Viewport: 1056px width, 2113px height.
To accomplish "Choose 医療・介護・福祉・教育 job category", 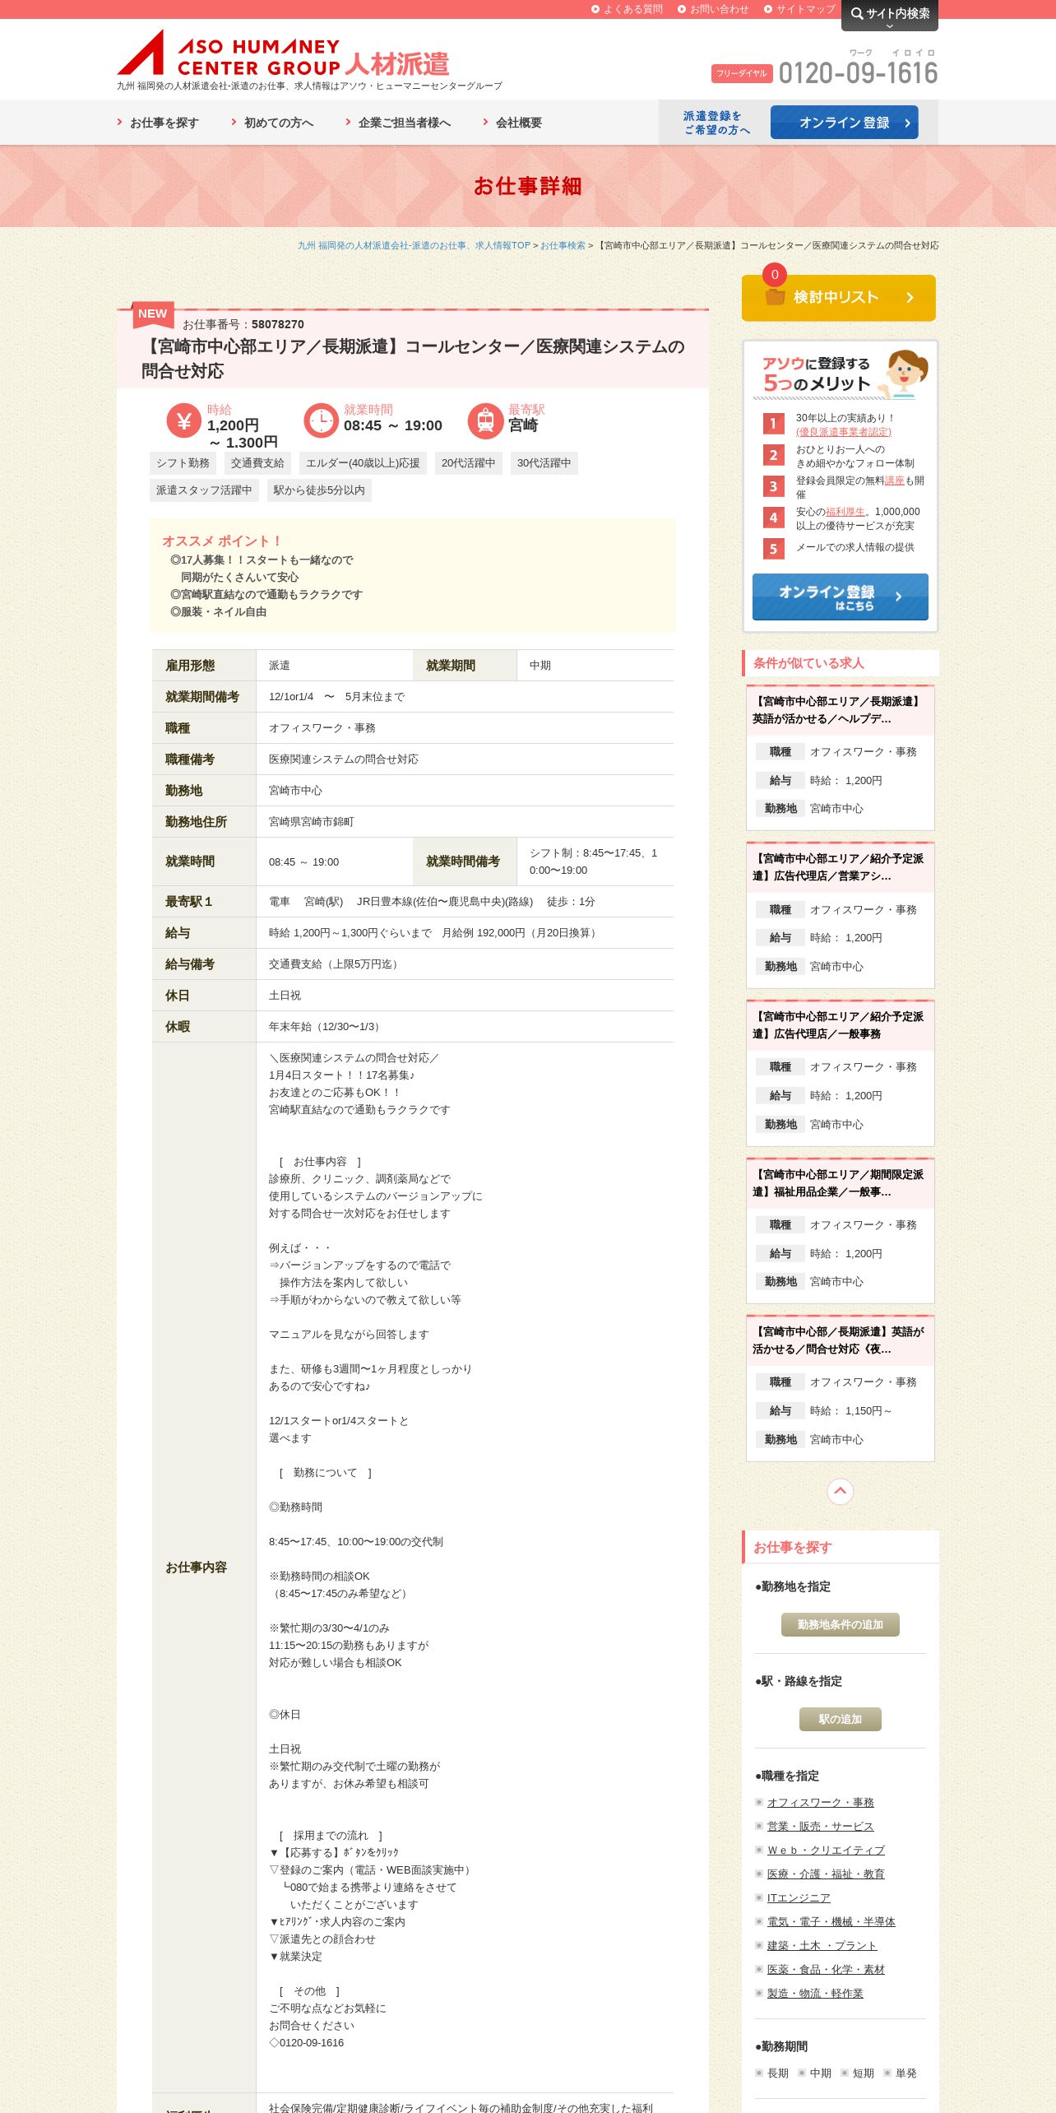I will [826, 1874].
